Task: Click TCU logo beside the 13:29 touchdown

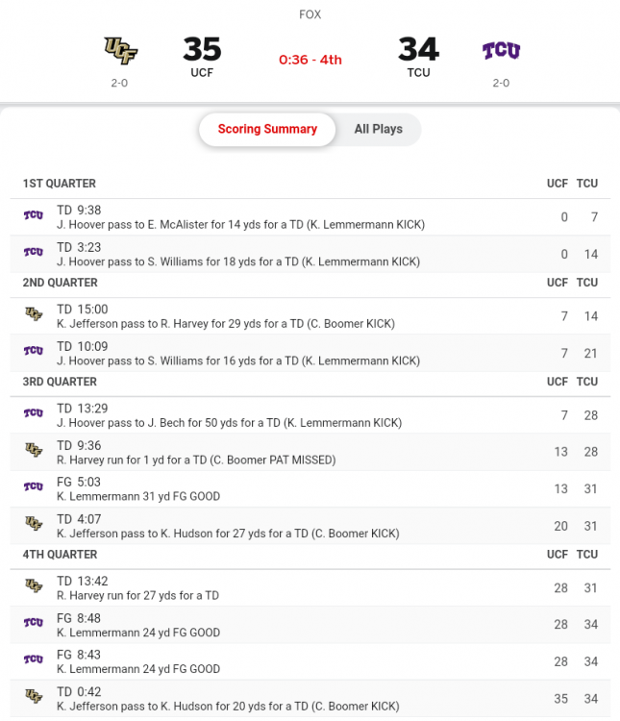Action: (34, 414)
